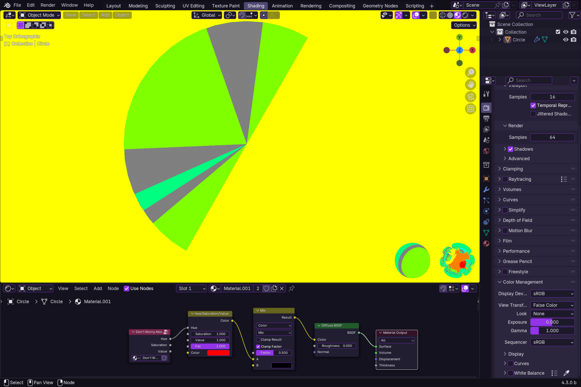Viewport: 581px width, 387px height.
Task: Click the zoom magnifier viewport gizmo
Action: click(471, 73)
